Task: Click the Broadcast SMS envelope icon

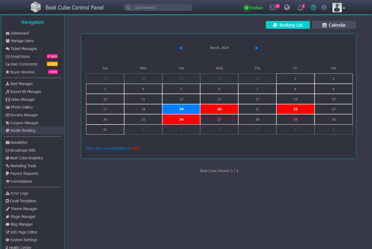Action: click(x=8, y=150)
